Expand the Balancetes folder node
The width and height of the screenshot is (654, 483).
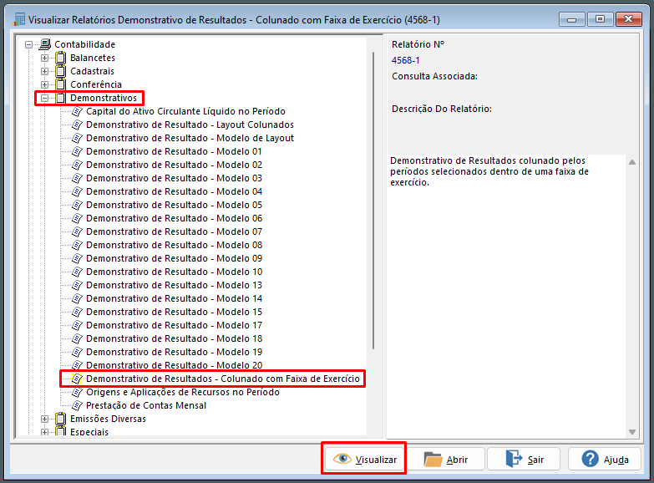pos(44,58)
